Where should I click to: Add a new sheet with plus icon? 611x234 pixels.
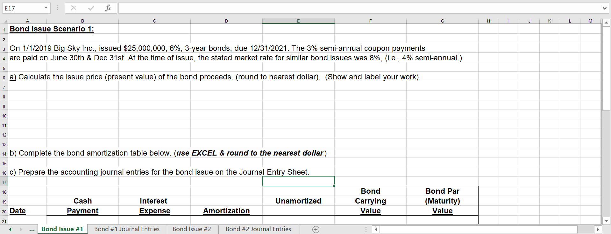pos(316,229)
